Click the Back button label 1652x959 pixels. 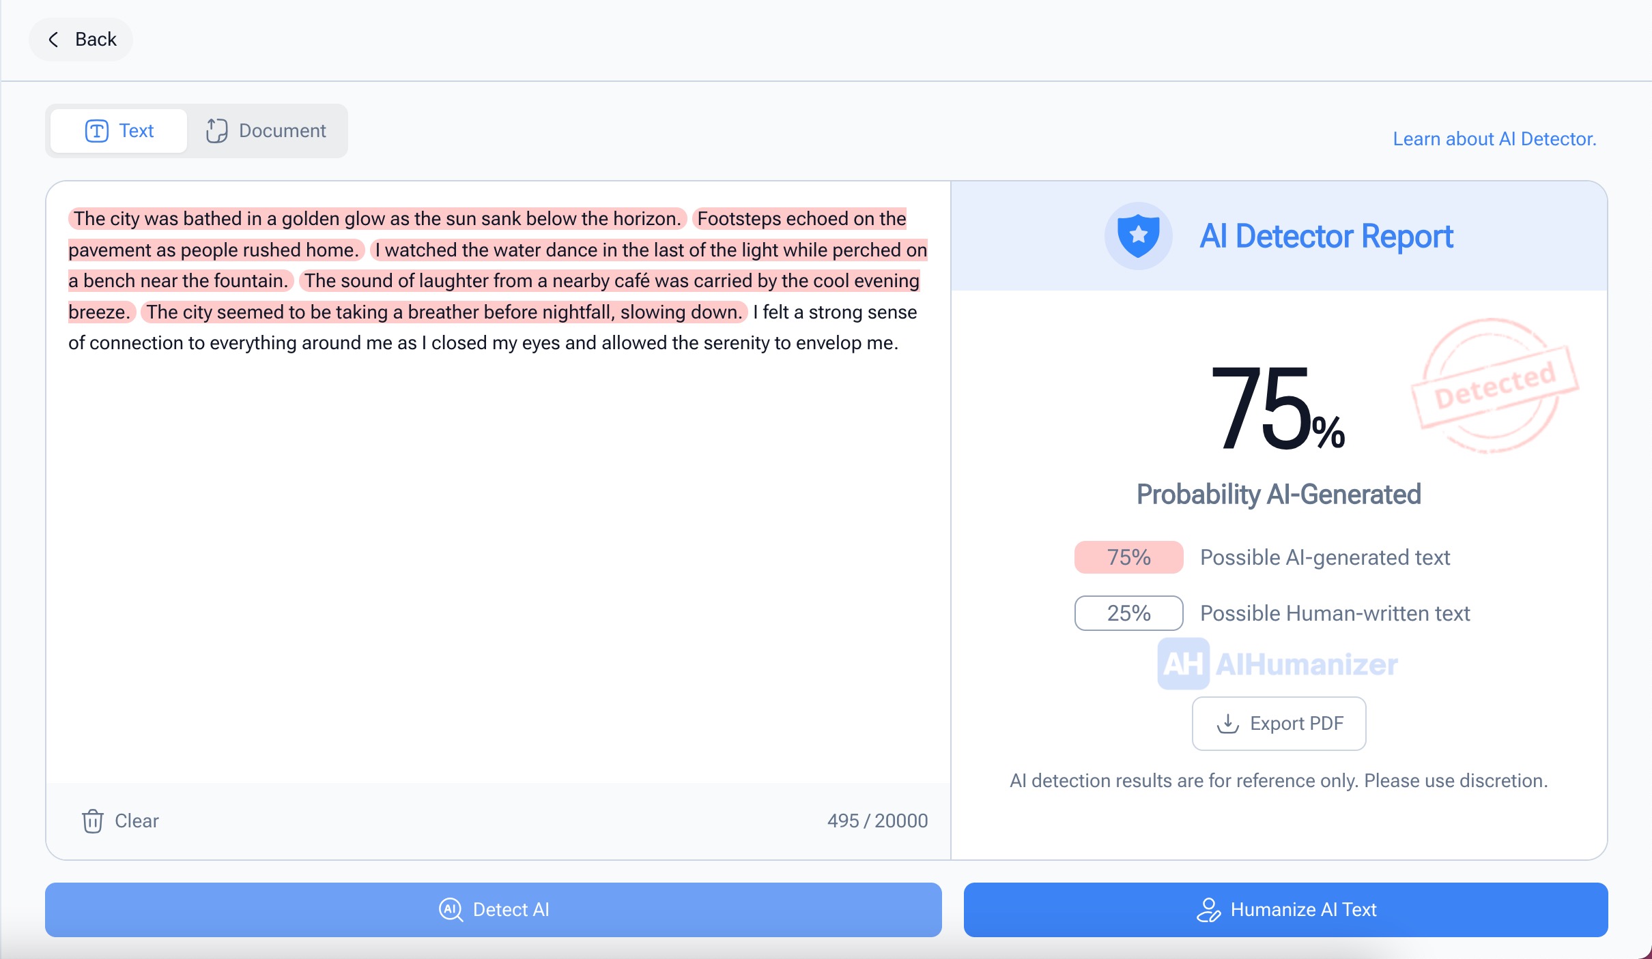[96, 40]
